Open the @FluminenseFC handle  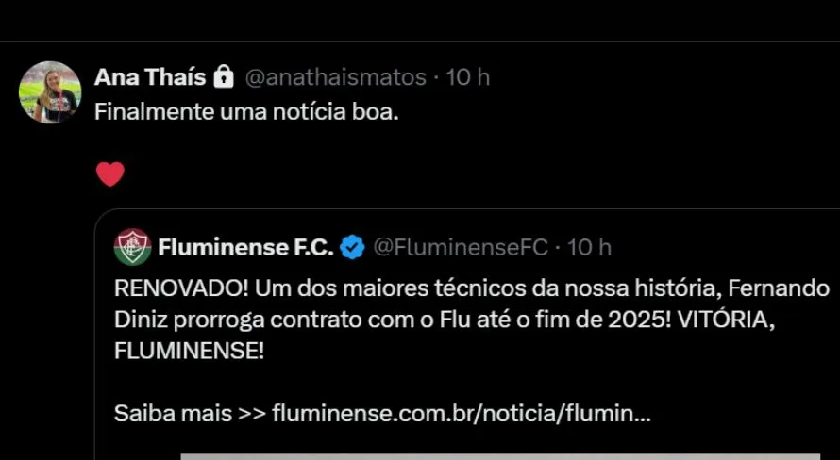pos(461,247)
